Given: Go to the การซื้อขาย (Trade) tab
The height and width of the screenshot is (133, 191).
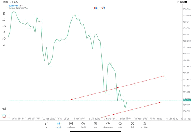Looking at the screenshot, I should (71, 125).
